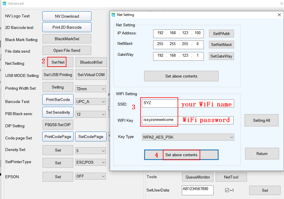Expand the UPC_A barcode type dropdown

(91, 102)
